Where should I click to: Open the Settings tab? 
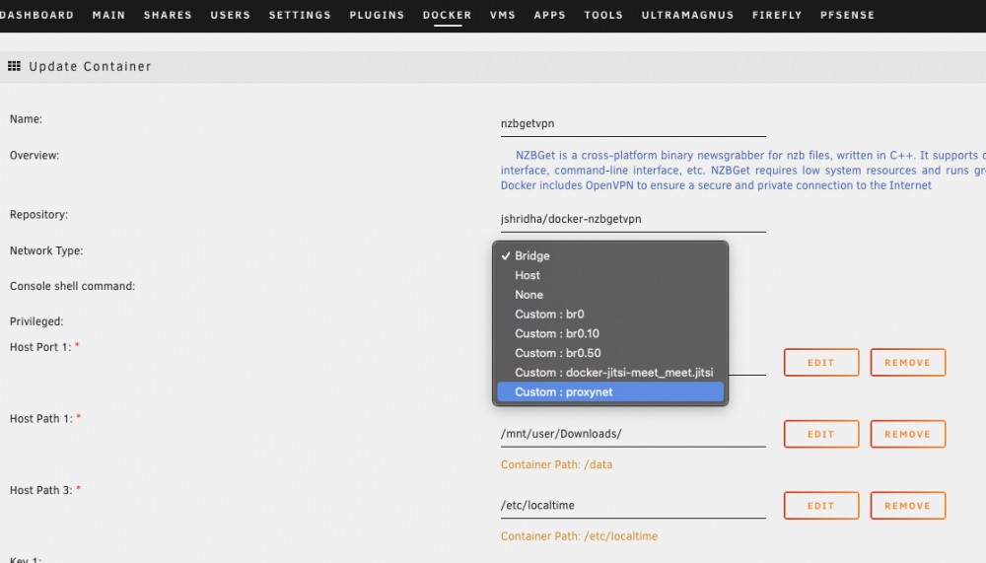(x=300, y=15)
